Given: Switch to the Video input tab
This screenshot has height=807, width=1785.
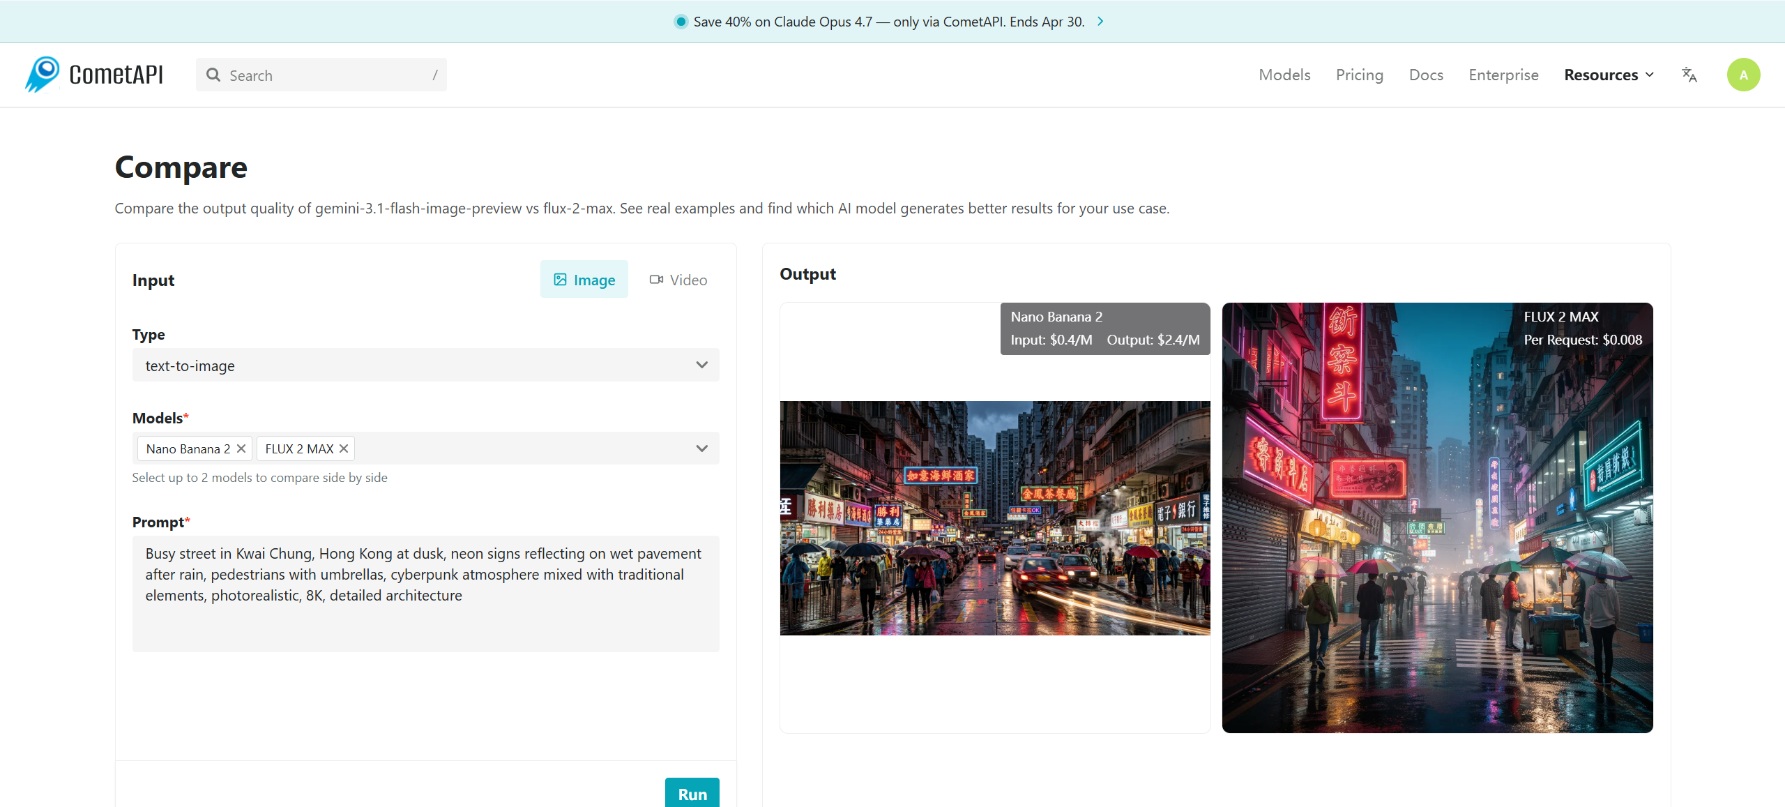Looking at the screenshot, I should (678, 280).
